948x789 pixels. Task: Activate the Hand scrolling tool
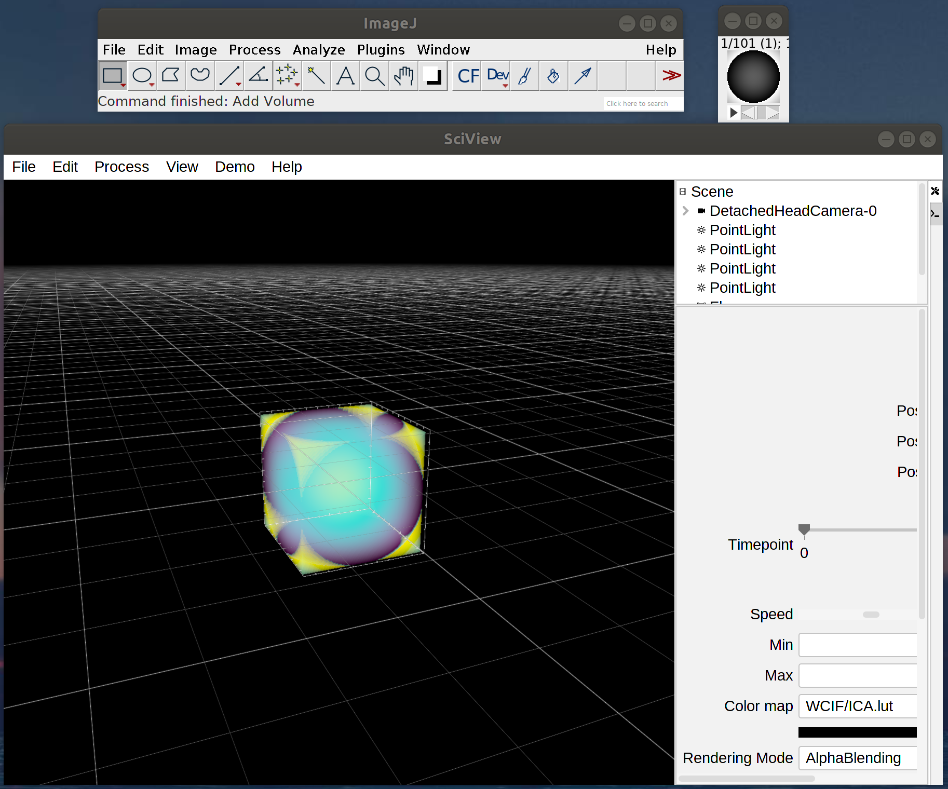point(403,76)
